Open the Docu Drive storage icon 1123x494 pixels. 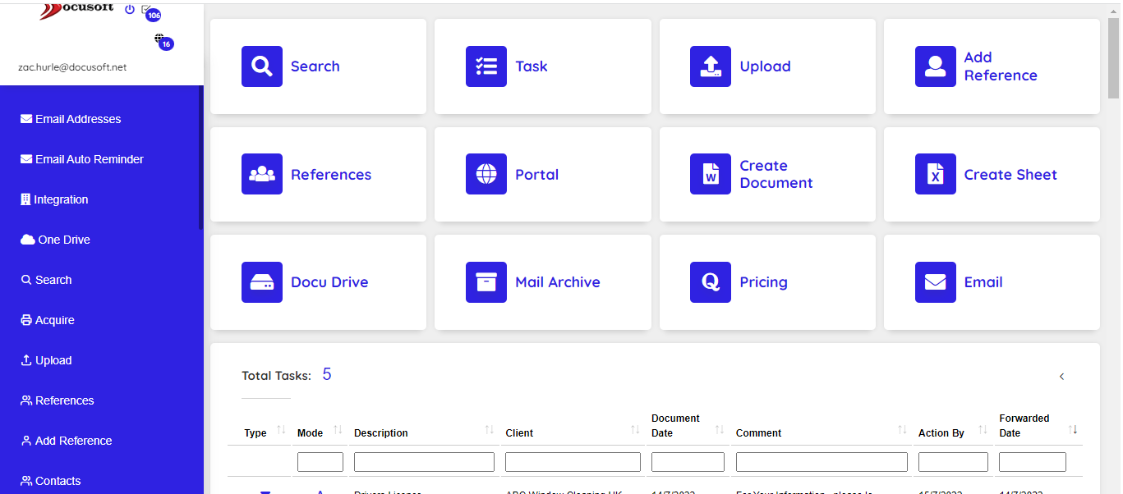(x=261, y=282)
